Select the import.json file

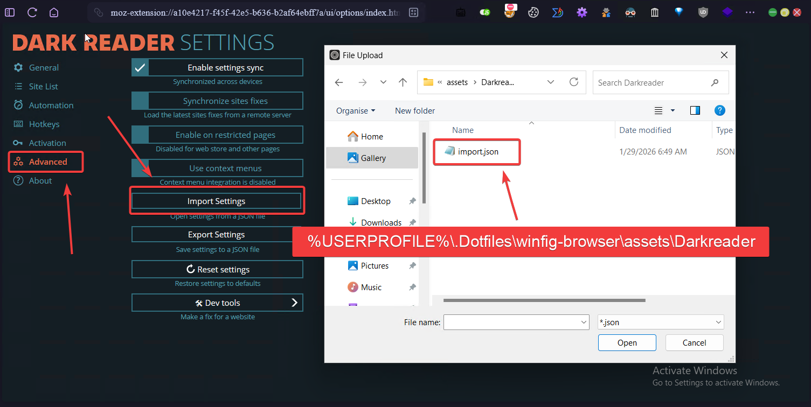(x=477, y=152)
